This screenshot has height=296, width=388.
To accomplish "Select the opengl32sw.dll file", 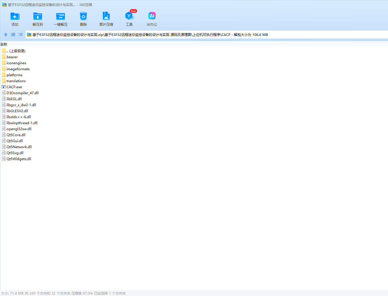I will click(x=17, y=129).
